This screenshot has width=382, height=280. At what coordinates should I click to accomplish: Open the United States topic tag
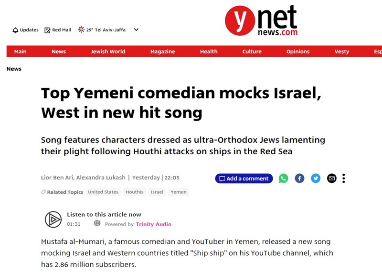[103, 192]
